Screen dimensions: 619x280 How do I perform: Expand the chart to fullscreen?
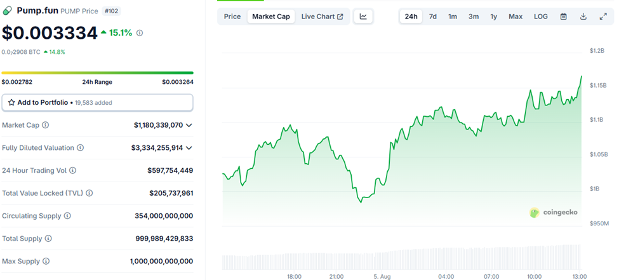coord(603,17)
